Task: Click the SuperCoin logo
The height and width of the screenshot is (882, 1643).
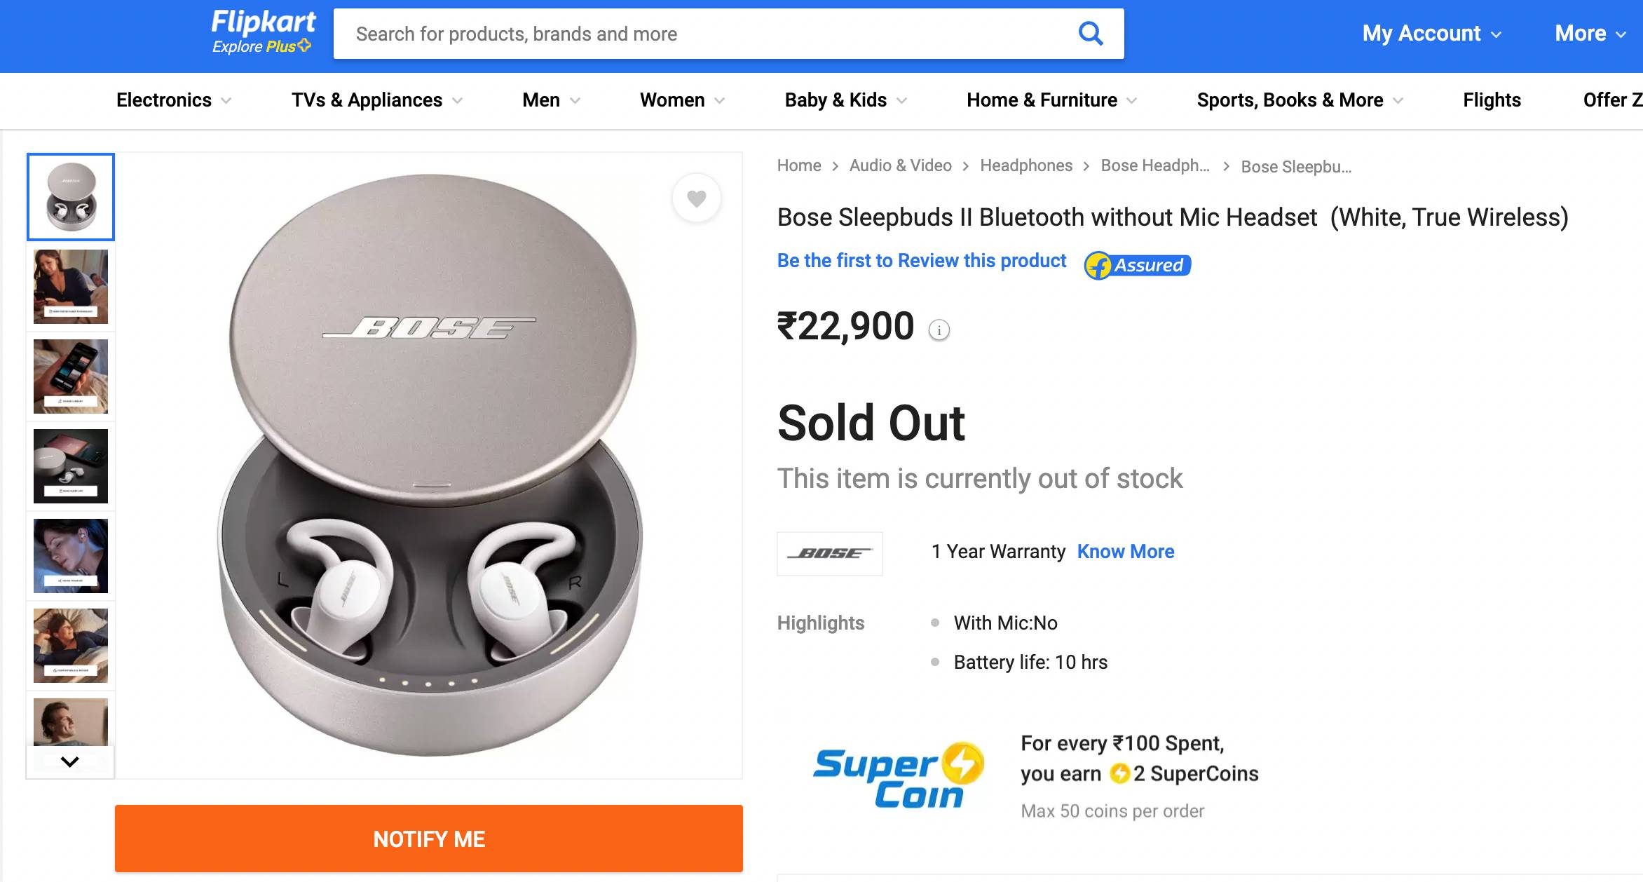Action: (898, 776)
